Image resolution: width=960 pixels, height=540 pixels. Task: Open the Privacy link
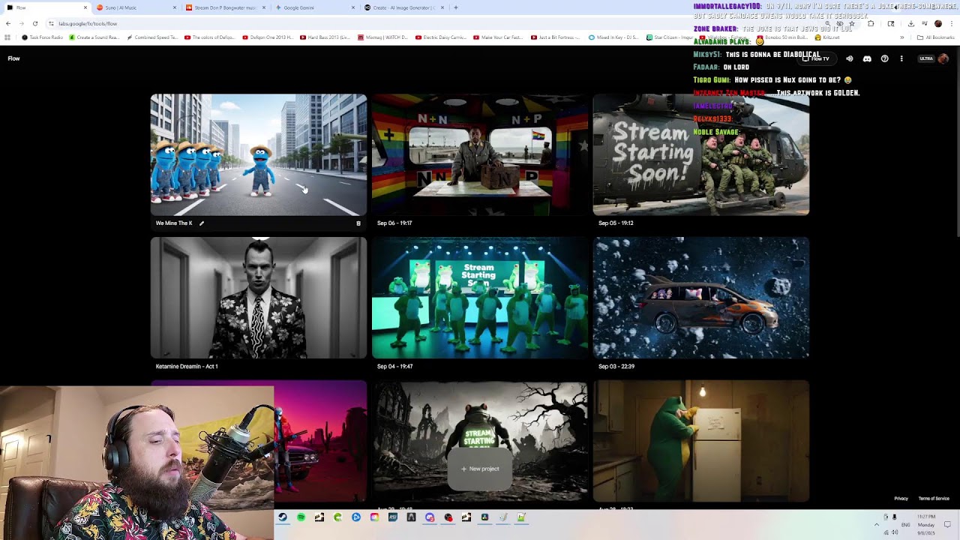(x=901, y=498)
